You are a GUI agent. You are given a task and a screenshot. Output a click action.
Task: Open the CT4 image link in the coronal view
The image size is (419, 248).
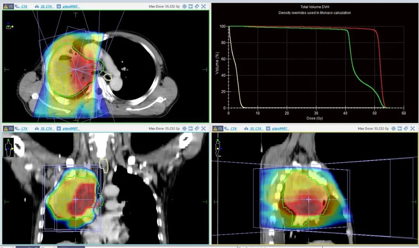coord(24,128)
